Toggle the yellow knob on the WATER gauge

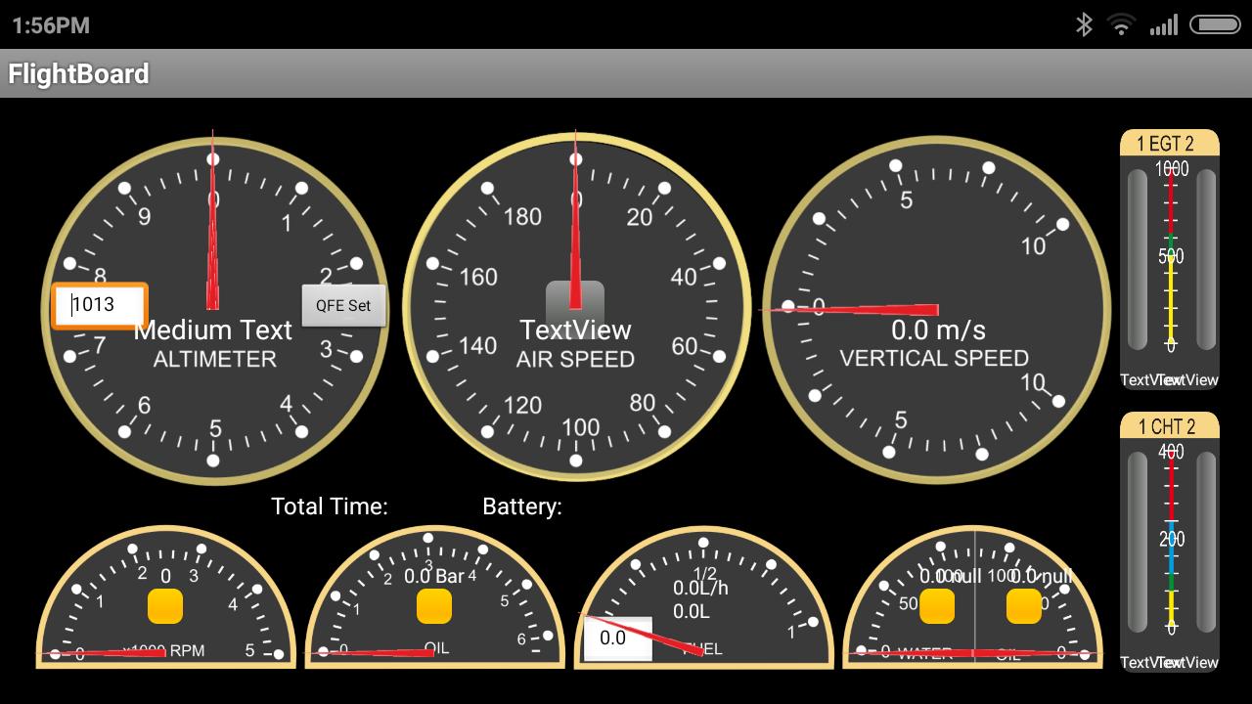pos(936,606)
